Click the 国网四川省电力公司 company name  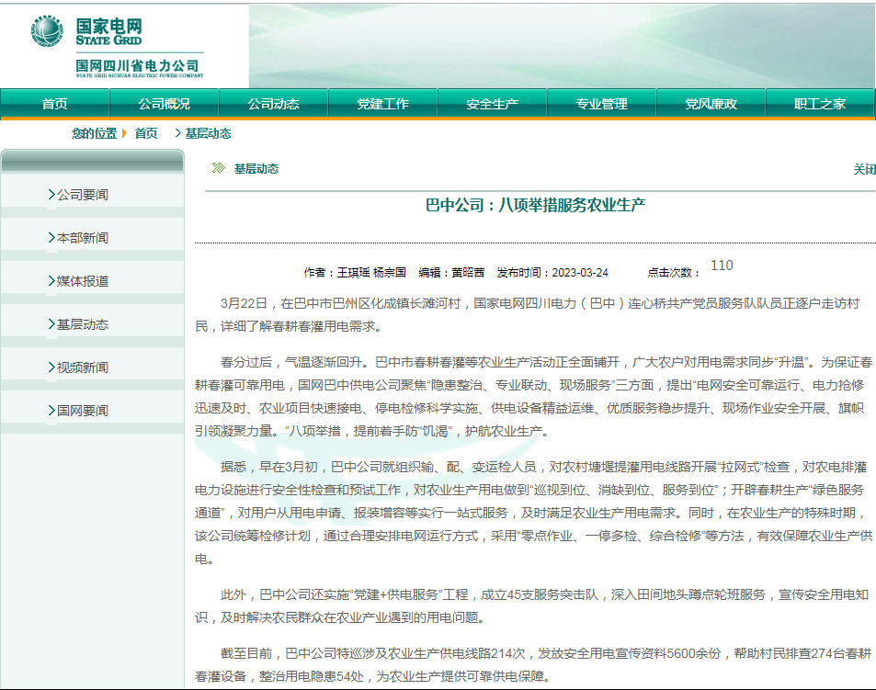[x=138, y=66]
